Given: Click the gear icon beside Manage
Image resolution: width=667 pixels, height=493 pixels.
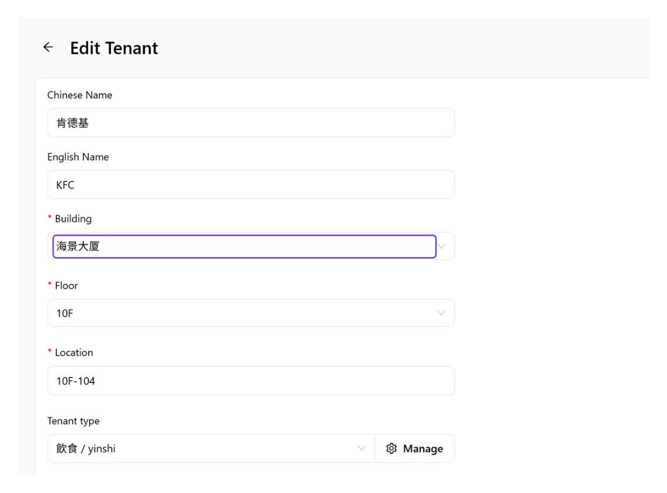Looking at the screenshot, I should (x=391, y=448).
